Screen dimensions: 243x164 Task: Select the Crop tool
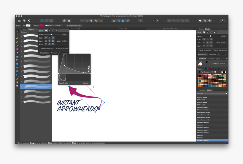17,60
